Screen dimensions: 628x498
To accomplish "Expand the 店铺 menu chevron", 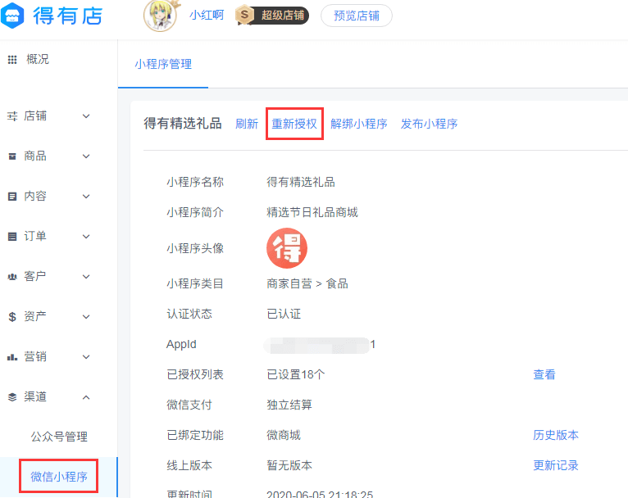I will (x=86, y=116).
